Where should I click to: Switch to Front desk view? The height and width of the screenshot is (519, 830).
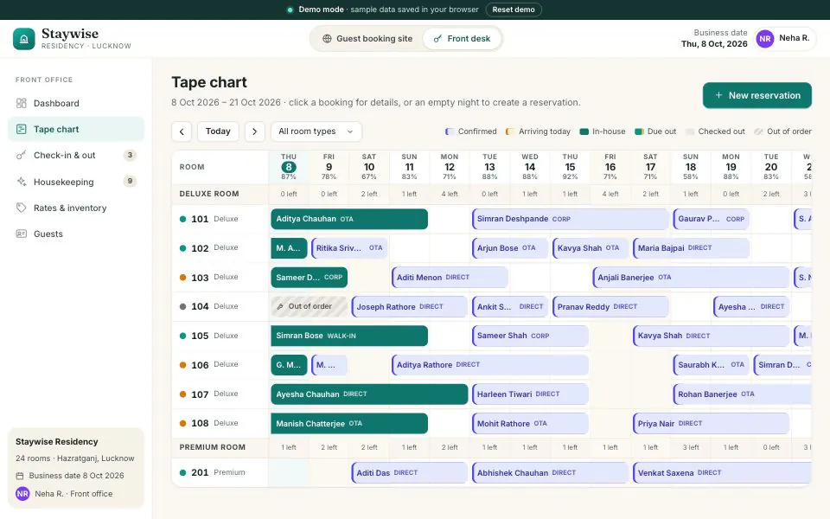462,39
